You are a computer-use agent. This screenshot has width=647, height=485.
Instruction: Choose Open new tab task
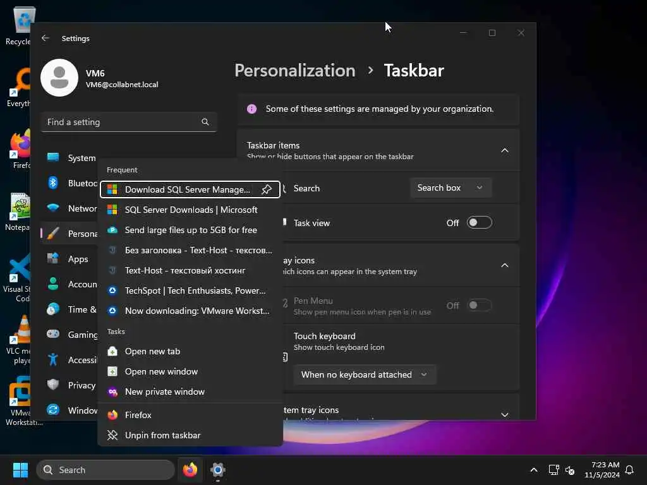190,351
